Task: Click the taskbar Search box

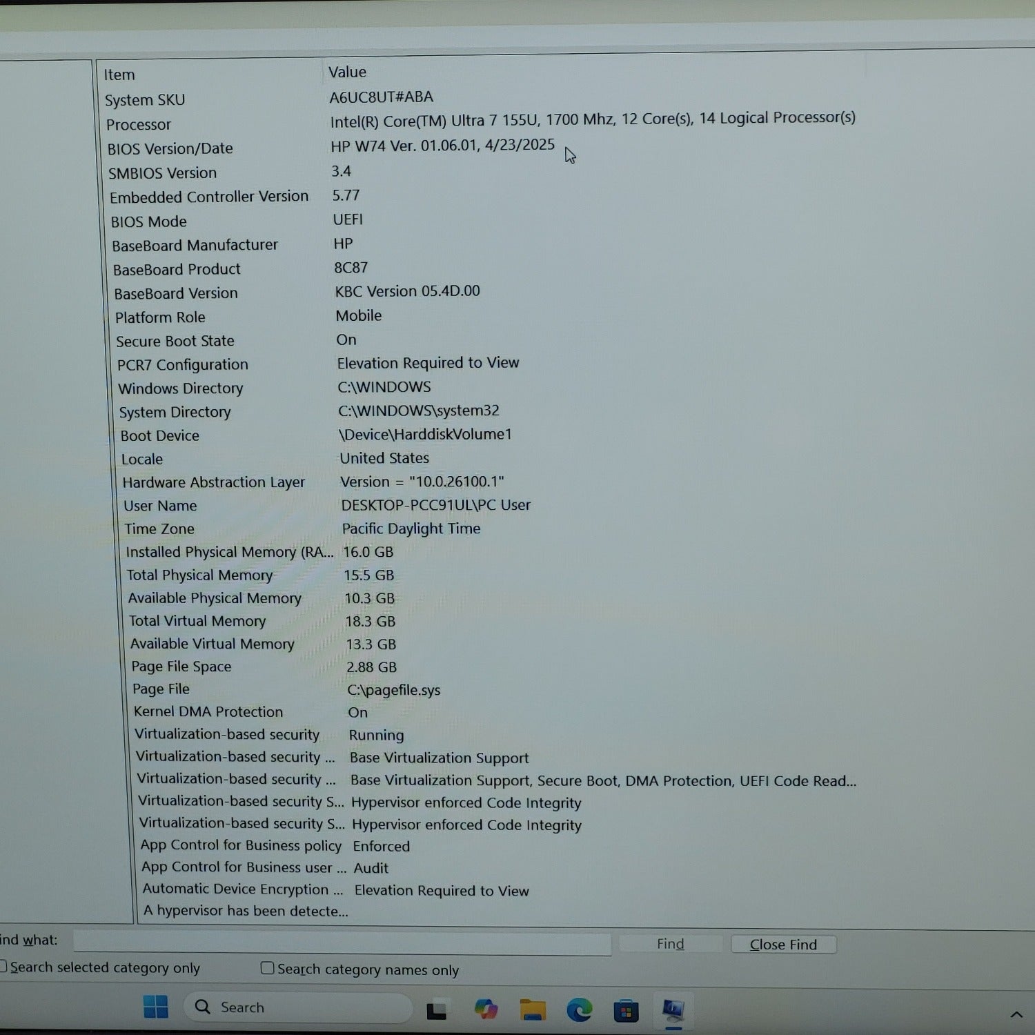Action: coord(297,1007)
